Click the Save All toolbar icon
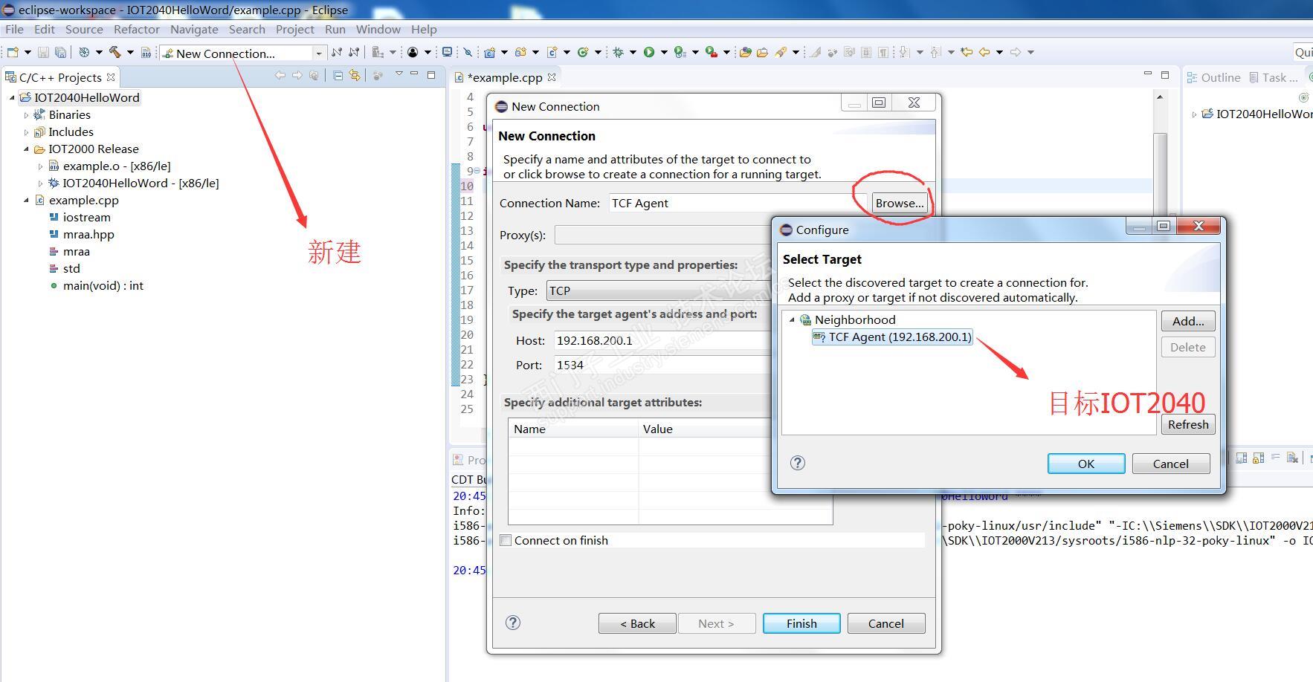 60,52
